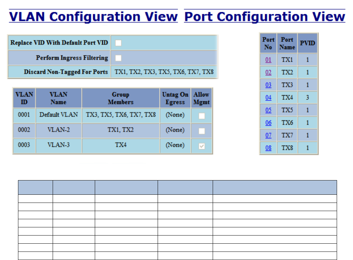Click Untag On Egress (None) for VLAN-3
The height and width of the screenshot is (260, 353).
pos(175,146)
